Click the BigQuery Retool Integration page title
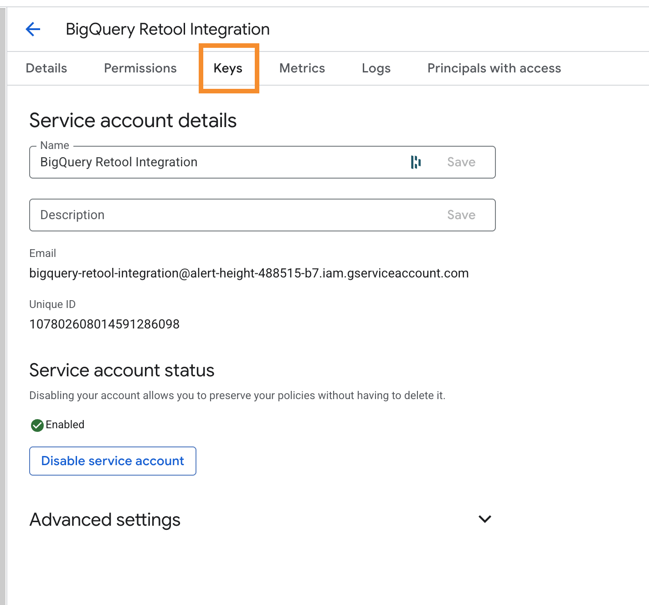This screenshot has height=605, width=649. pyautogui.click(x=168, y=29)
